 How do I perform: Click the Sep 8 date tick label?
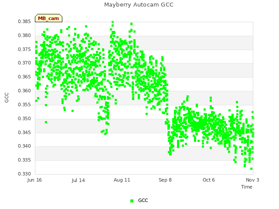pos(165,180)
